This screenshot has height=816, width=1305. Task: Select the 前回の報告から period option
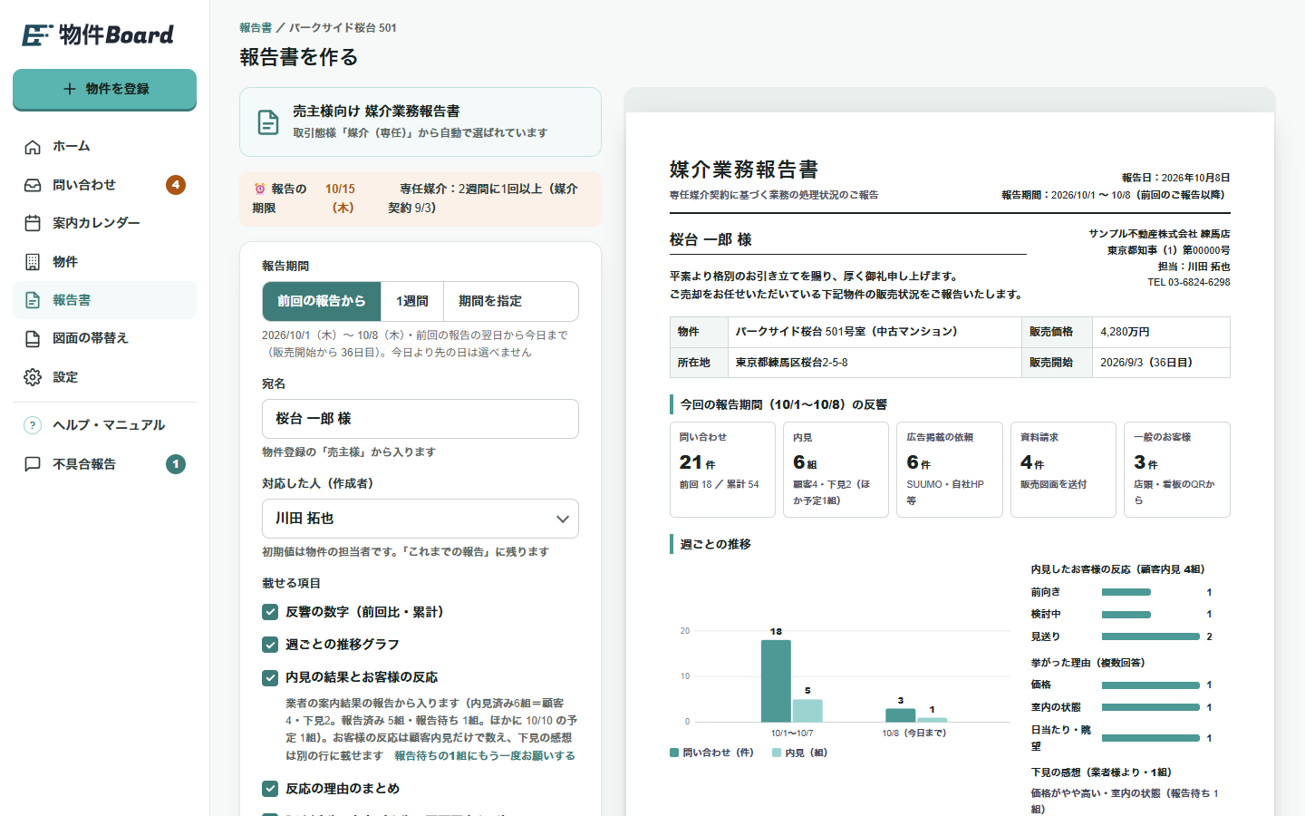[x=322, y=301]
